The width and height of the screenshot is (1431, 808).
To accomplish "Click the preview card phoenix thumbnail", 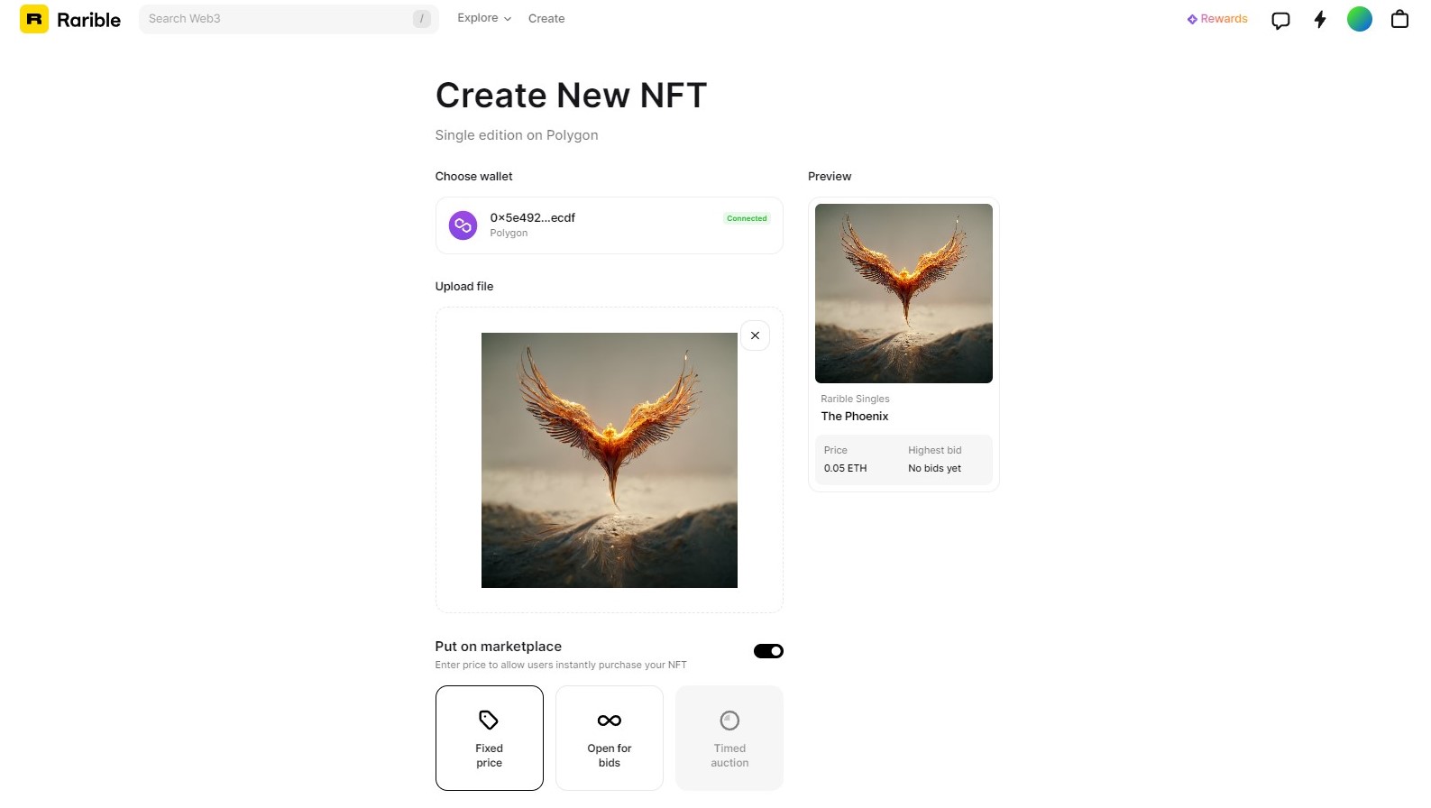I will click(904, 293).
